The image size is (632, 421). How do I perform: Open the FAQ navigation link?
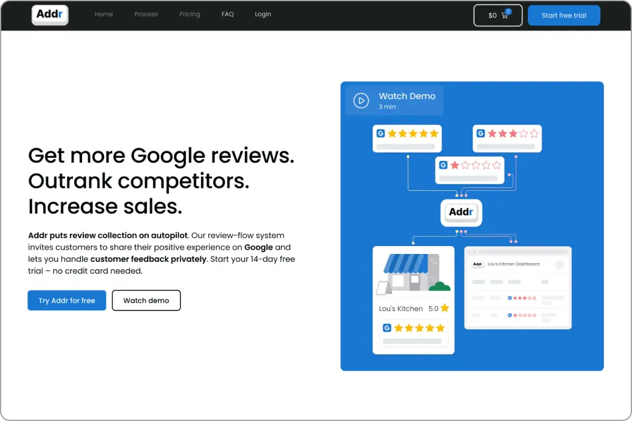coord(228,14)
